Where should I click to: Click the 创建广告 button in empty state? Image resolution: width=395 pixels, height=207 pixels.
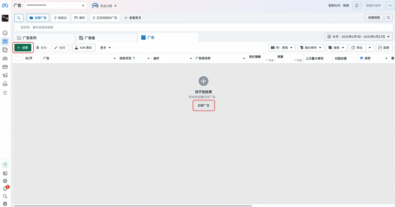[x=203, y=105]
